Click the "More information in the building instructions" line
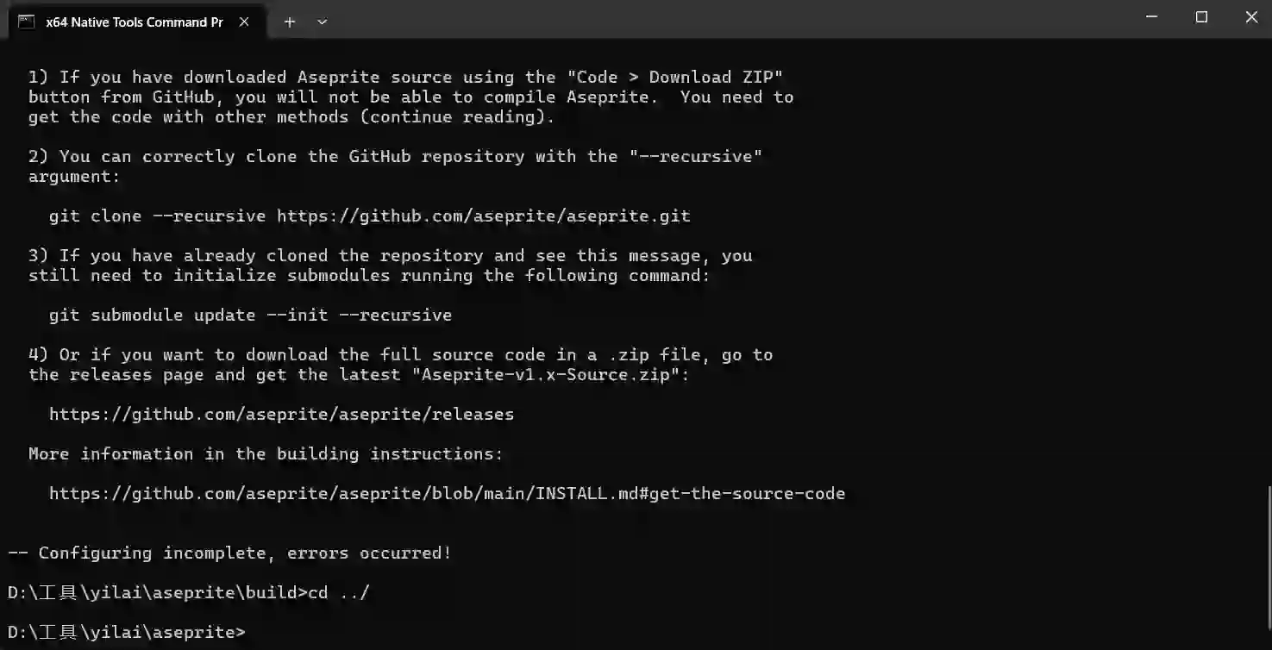This screenshot has height=650, width=1272. [x=266, y=453]
